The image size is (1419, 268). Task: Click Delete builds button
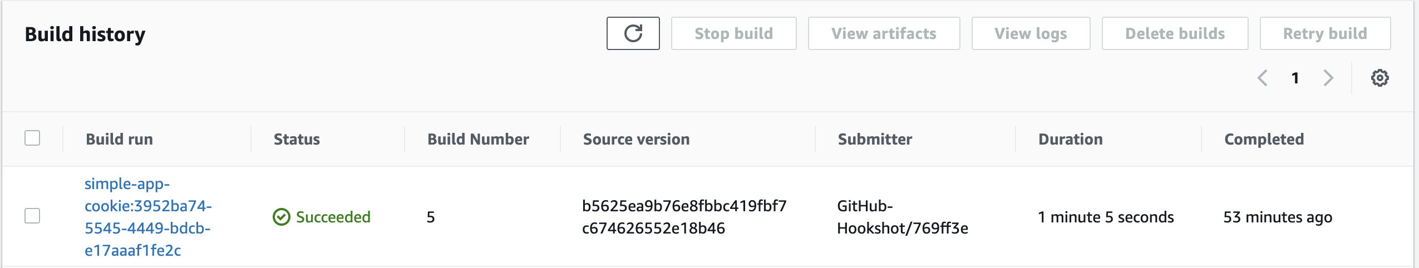pyautogui.click(x=1175, y=33)
